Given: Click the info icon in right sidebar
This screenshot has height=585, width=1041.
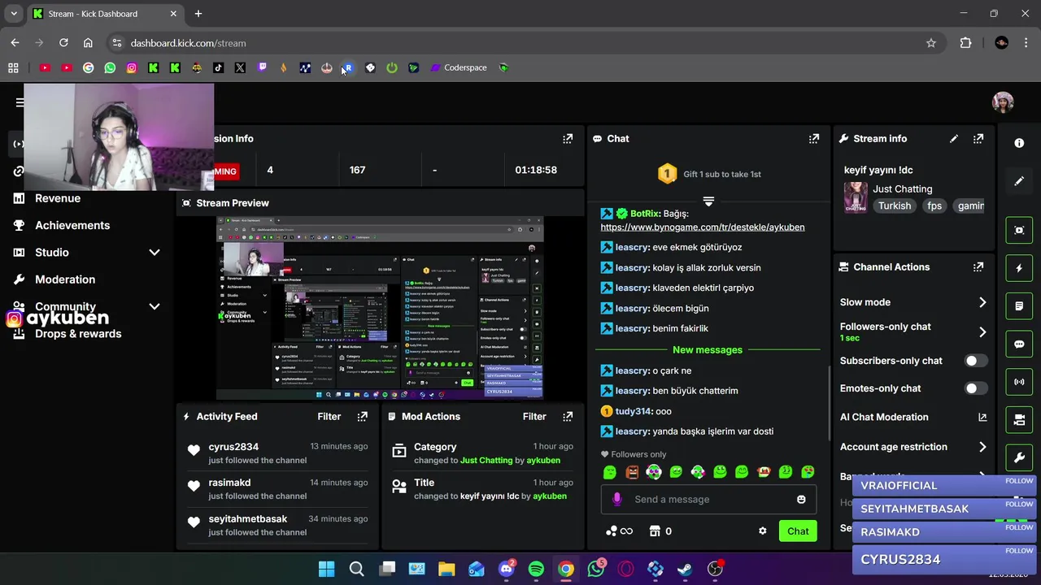Looking at the screenshot, I should 1019,143.
